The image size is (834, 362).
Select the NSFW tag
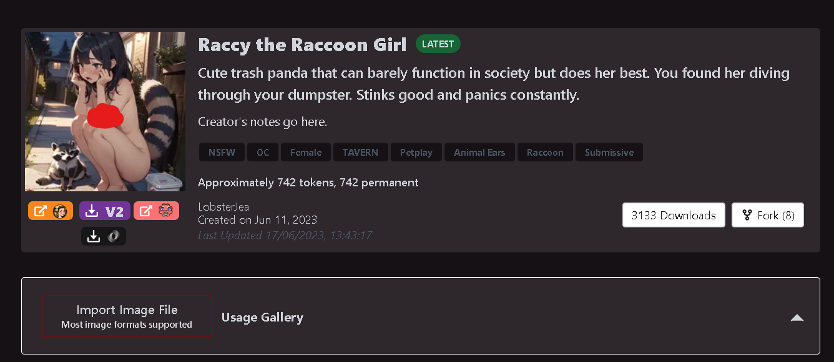pyautogui.click(x=222, y=152)
